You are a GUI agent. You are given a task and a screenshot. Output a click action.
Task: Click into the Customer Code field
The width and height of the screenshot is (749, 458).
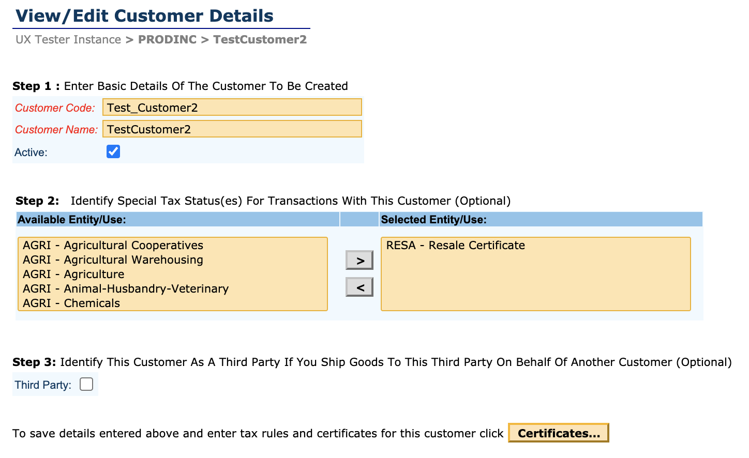(232, 108)
